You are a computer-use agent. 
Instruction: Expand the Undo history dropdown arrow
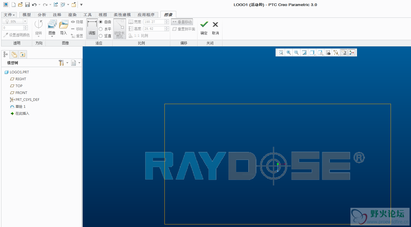[40, 5]
